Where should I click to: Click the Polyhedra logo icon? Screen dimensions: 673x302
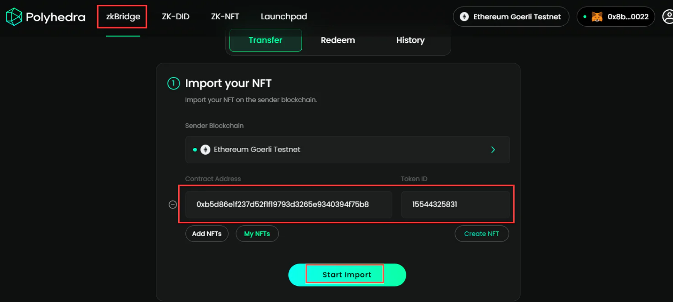tap(14, 17)
